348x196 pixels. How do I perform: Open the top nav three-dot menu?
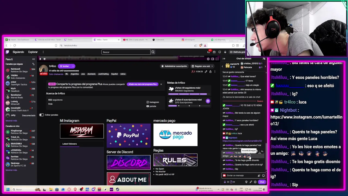pyautogui.click(x=43, y=52)
